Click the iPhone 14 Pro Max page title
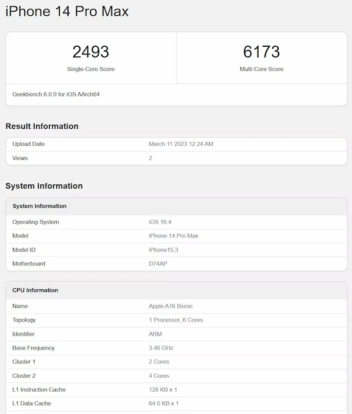 click(x=67, y=12)
